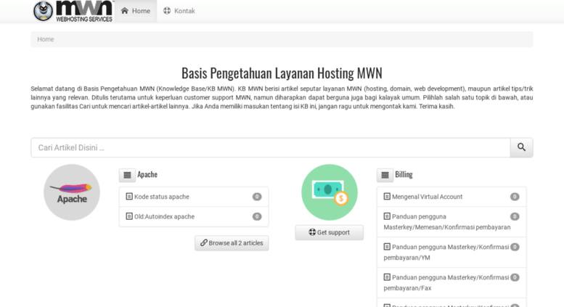Click the Get support button
The height and width of the screenshot is (307, 564).
tap(329, 232)
